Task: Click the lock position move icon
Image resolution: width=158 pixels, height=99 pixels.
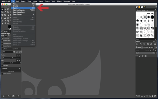Action: coord(142,56)
